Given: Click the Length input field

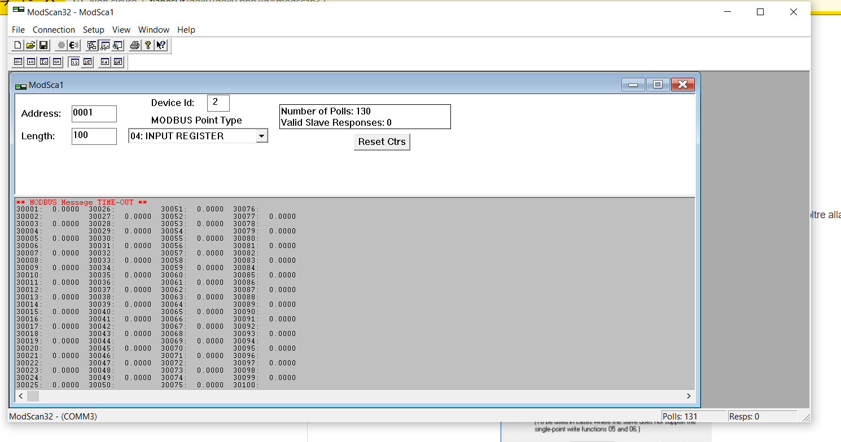Looking at the screenshot, I should [x=94, y=136].
